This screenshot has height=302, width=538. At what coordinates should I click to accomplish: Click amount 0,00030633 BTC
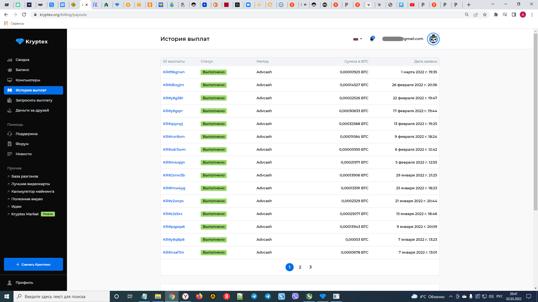(354, 111)
